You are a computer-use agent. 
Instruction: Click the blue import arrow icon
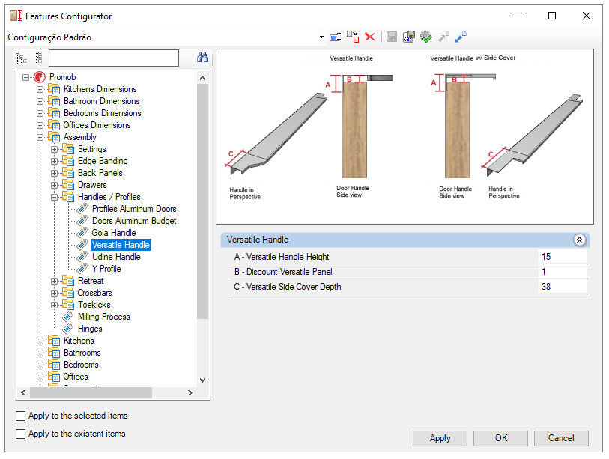point(461,37)
